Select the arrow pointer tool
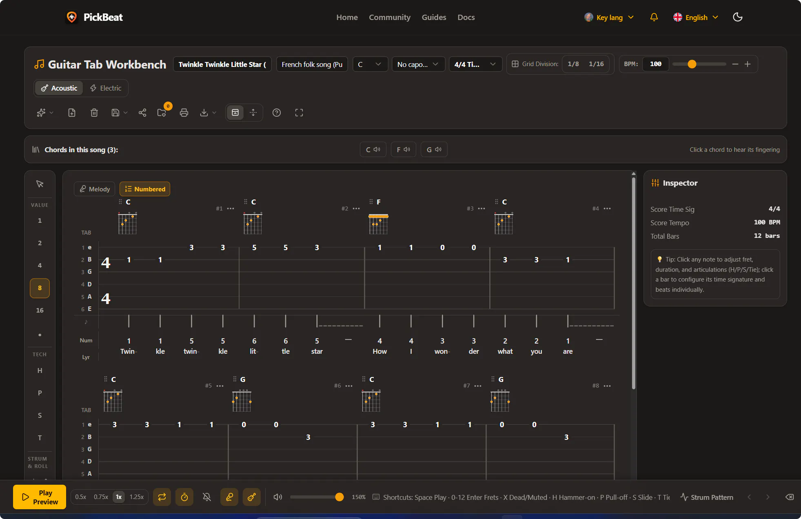The width and height of the screenshot is (801, 519). [x=40, y=184]
